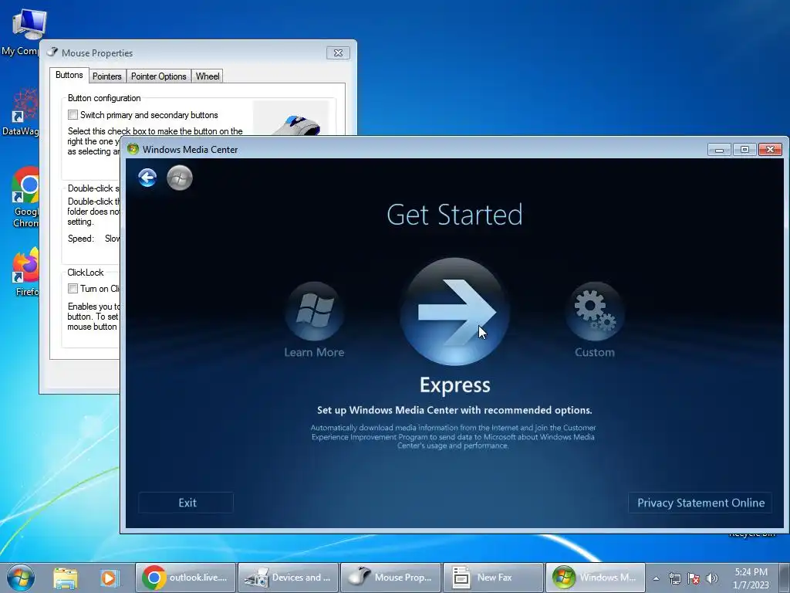790x593 pixels.
Task: Choose the Express setup arrow
Action: tap(455, 312)
